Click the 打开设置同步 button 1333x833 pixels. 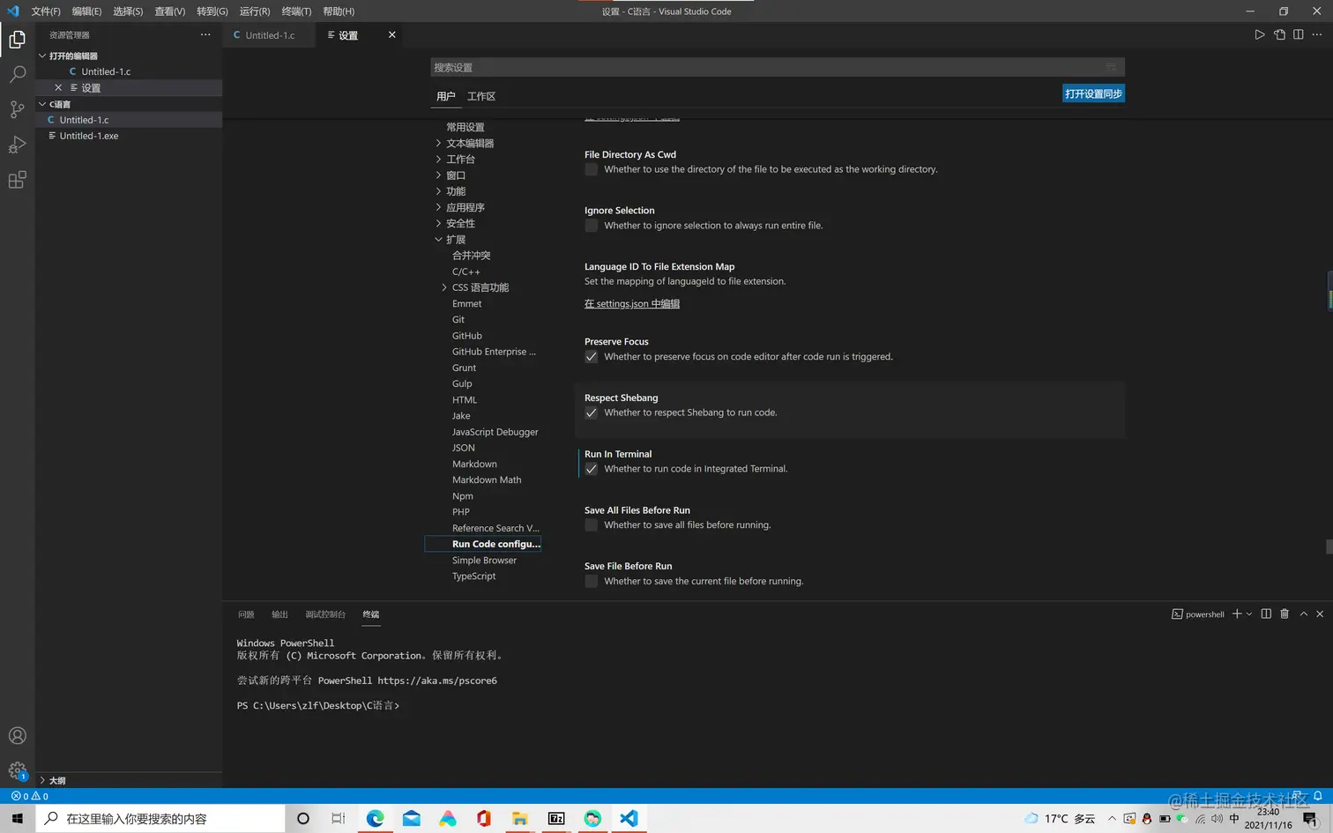1093,94
